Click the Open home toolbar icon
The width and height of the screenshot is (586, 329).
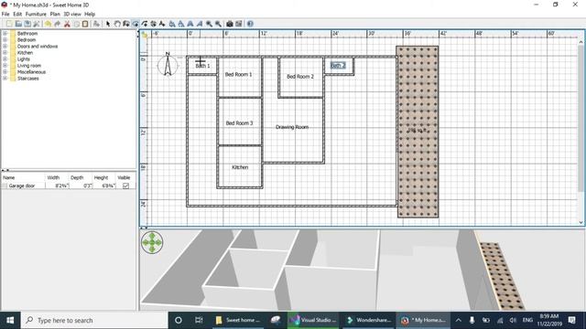tap(18, 24)
